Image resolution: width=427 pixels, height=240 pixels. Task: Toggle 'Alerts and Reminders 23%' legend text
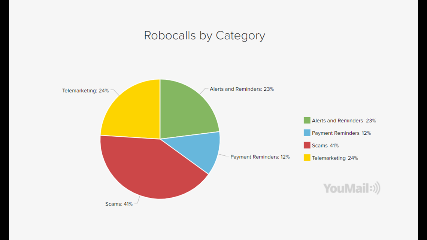click(x=344, y=121)
